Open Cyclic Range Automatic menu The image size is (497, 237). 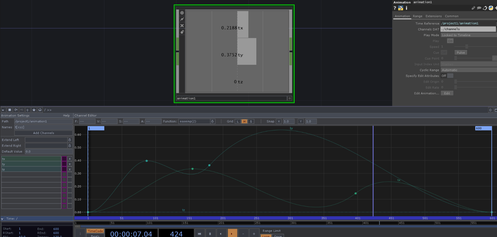pos(469,70)
